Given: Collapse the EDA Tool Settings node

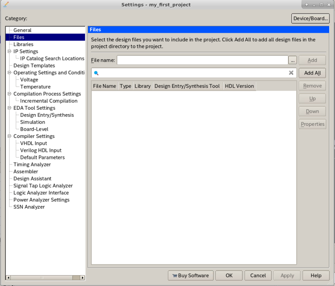Looking at the screenshot, I should (x=9, y=108).
